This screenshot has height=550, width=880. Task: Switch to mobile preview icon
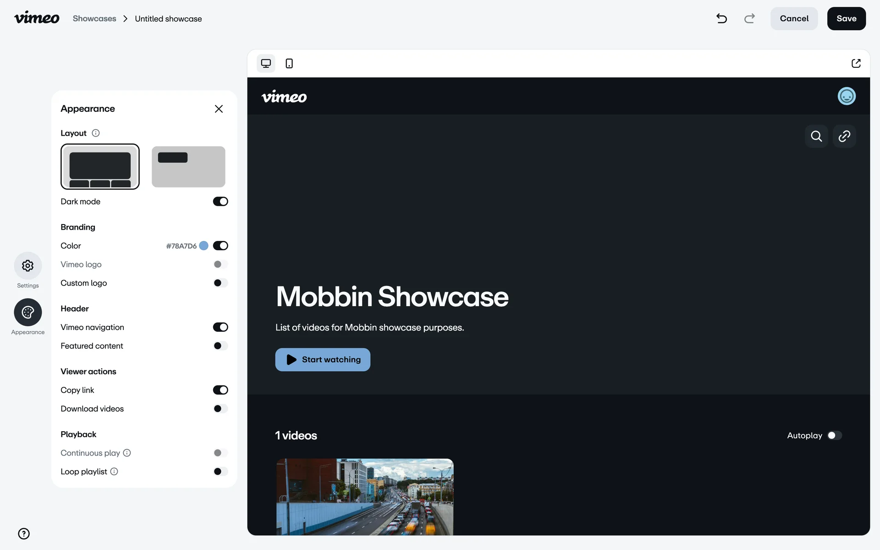coord(289,63)
